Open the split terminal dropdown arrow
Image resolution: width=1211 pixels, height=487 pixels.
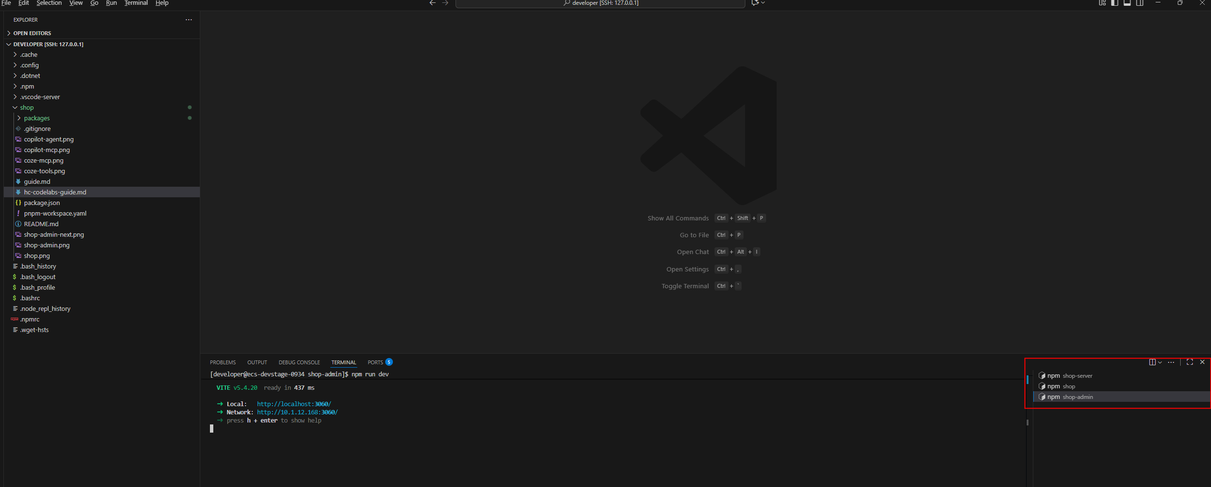(1160, 362)
